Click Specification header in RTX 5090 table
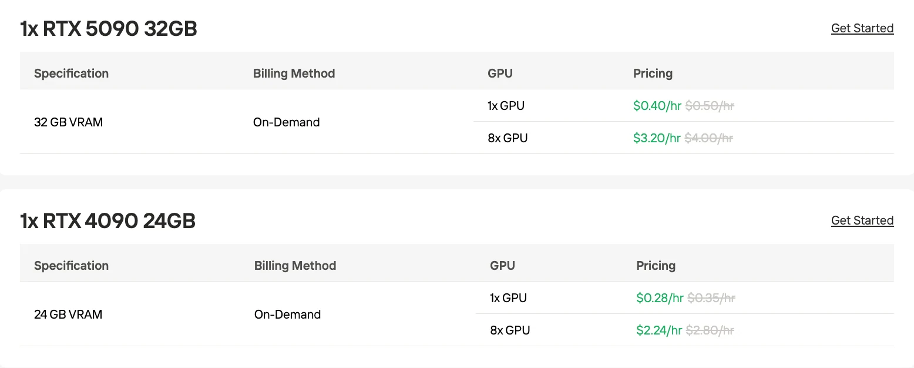Viewport: 914px width, 368px height. (x=71, y=73)
